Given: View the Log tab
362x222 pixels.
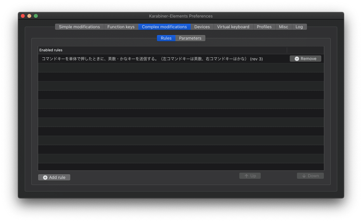Looking at the screenshot, I should pos(299,27).
